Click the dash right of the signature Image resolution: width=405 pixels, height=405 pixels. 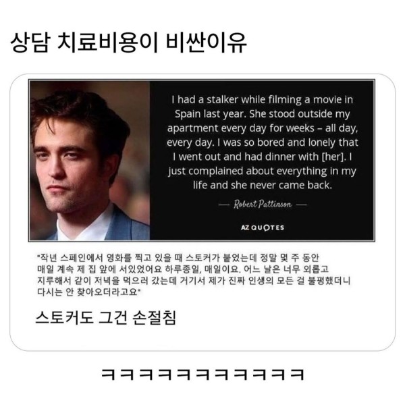(x=302, y=205)
